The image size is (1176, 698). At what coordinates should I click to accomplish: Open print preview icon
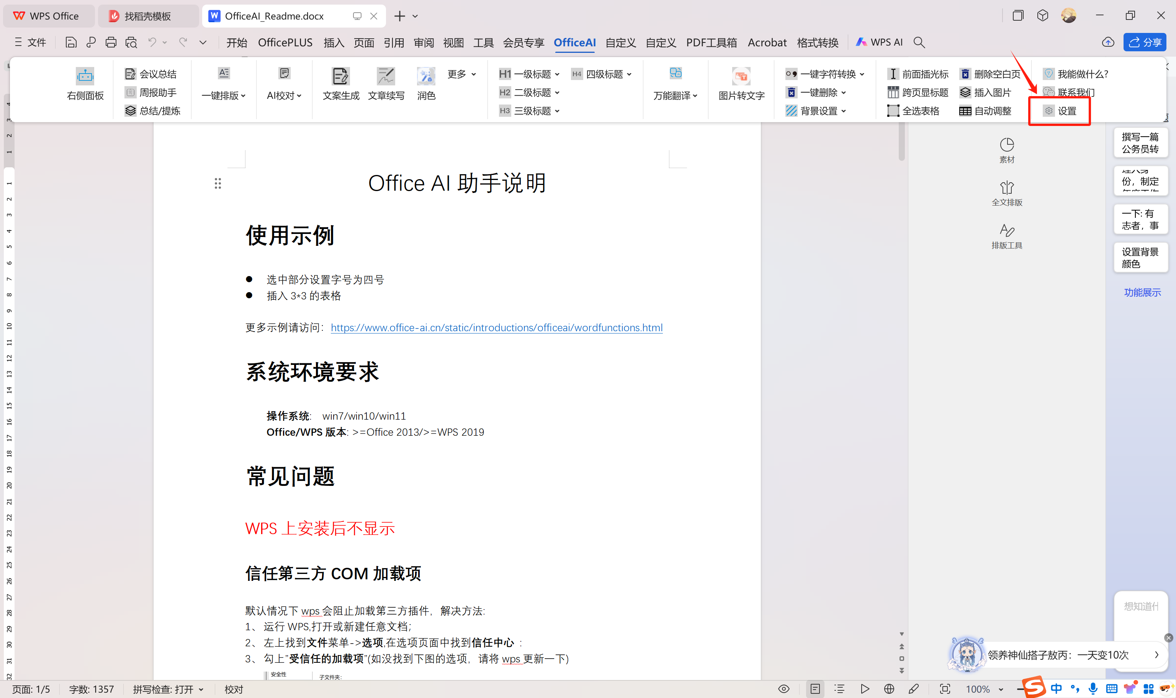click(x=131, y=43)
